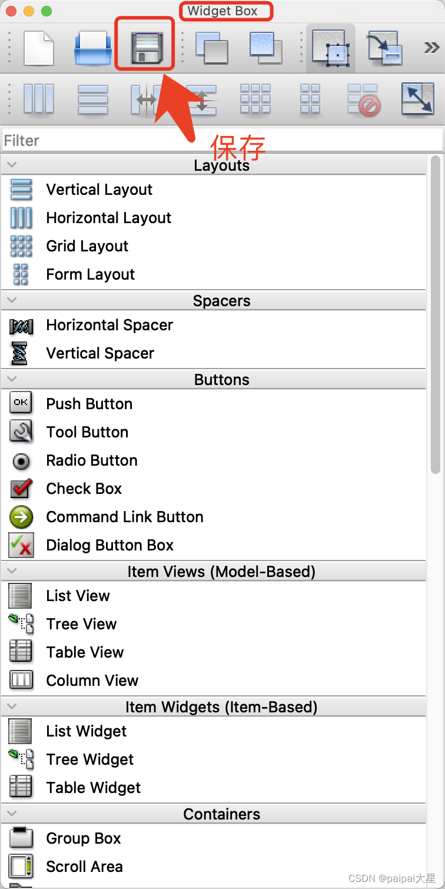This screenshot has width=445, height=889.
Task: Collapse the Buttons section
Action: (11, 379)
